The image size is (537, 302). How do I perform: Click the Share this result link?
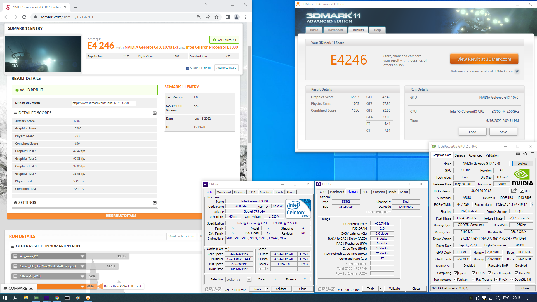coord(199,68)
